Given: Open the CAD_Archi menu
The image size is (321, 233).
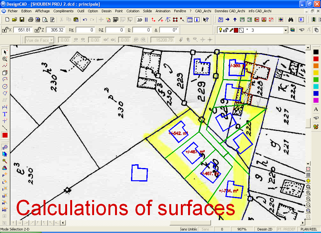Looking at the screenshot, I should [x=203, y=11].
